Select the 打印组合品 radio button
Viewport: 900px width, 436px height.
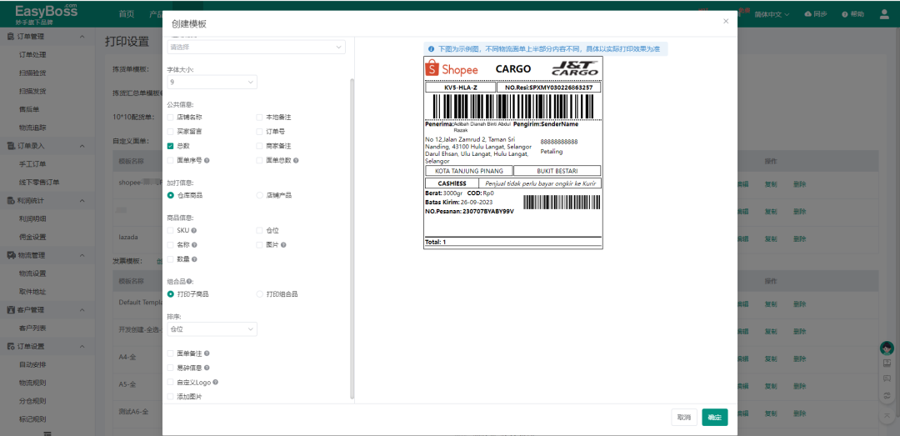pyautogui.click(x=259, y=294)
